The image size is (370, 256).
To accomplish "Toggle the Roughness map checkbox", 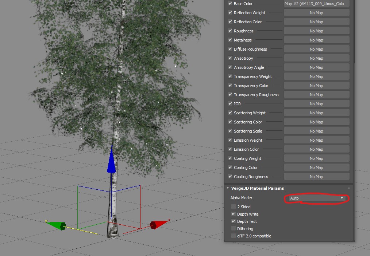I will (x=230, y=31).
